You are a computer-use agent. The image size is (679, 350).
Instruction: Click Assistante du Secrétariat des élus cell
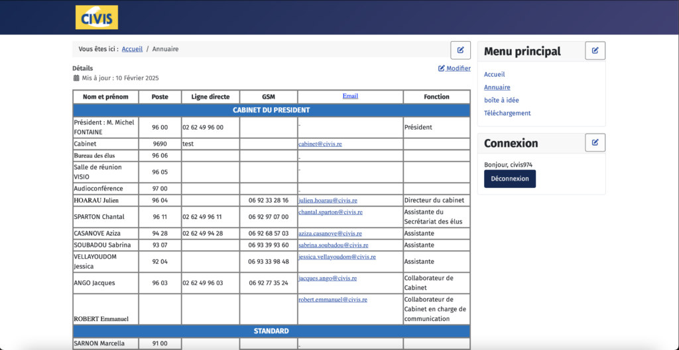436,217
